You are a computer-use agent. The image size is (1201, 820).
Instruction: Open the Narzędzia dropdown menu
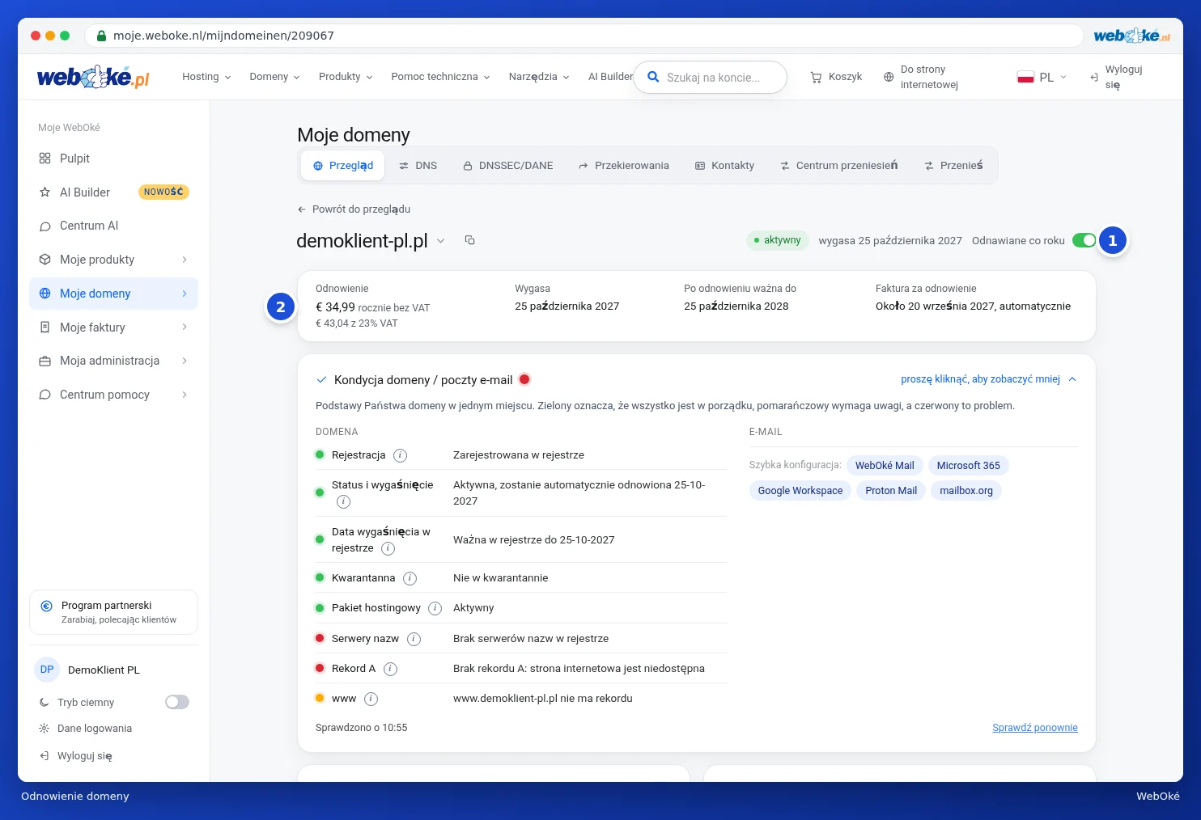tap(539, 77)
